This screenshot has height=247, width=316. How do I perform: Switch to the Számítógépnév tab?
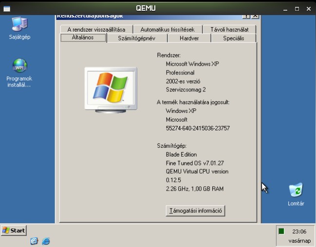coord(137,38)
